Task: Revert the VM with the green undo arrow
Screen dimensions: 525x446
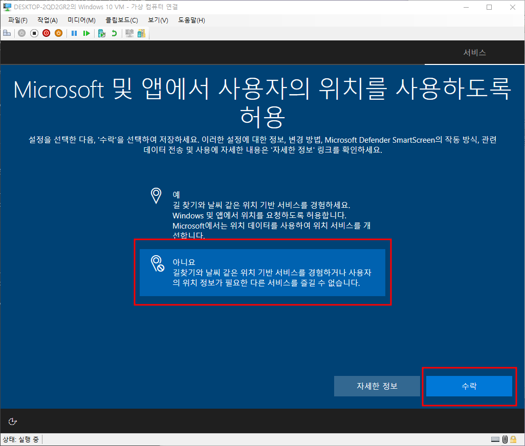Action: (x=114, y=33)
